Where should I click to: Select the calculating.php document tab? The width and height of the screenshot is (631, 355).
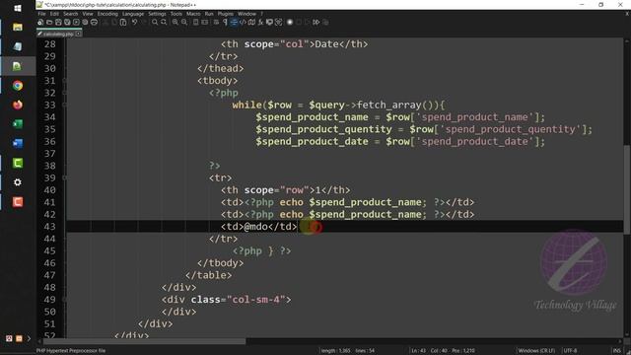pos(59,34)
